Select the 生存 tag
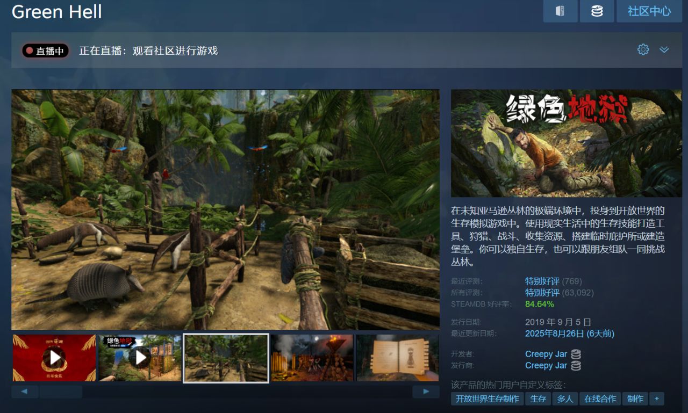The height and width of the screenshot is (413, 688). (538, 398)
